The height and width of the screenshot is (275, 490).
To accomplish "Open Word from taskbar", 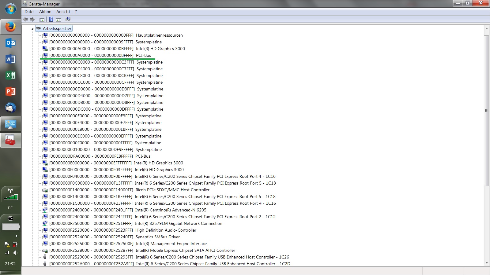I will (x=10, y=59).
